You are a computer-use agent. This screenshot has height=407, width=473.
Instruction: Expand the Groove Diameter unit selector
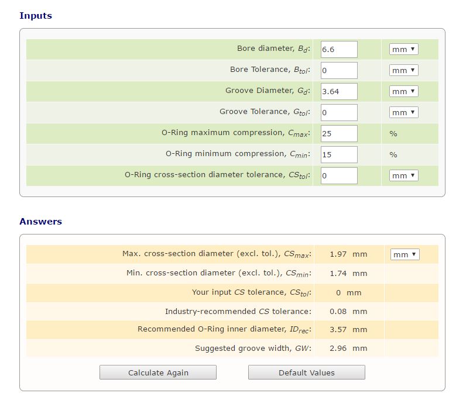coord(403,92)
